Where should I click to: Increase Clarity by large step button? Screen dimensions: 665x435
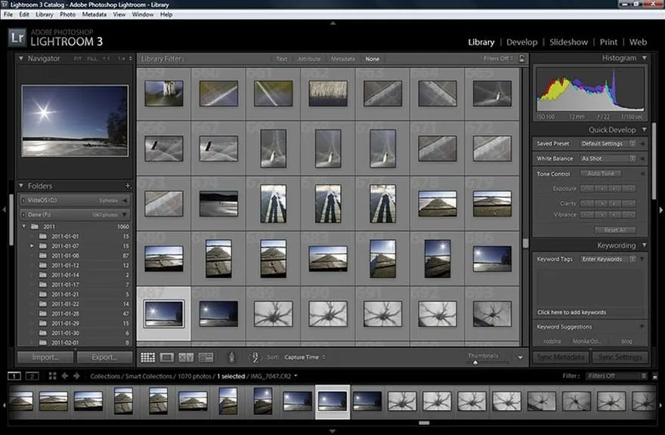click(629, 203)
